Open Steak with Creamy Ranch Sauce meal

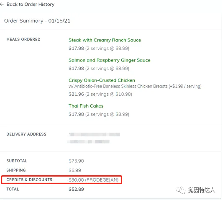click(105, 40)
